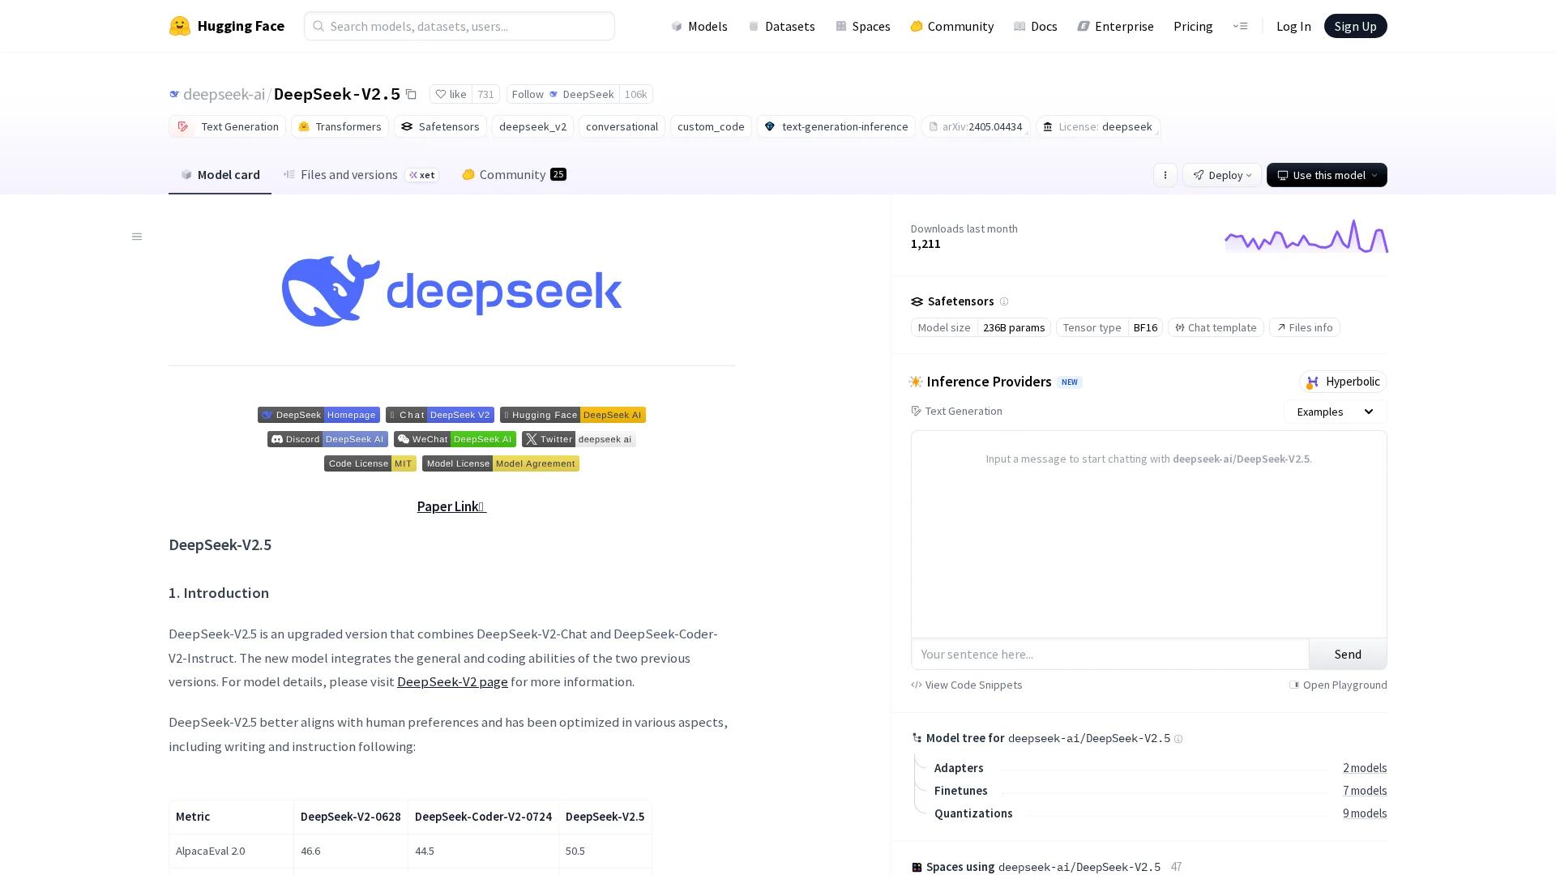Image resolution: width=1556 pixels, height=875 pixels.
Task: Click the copy model name icon
Action: pos(411,95)
